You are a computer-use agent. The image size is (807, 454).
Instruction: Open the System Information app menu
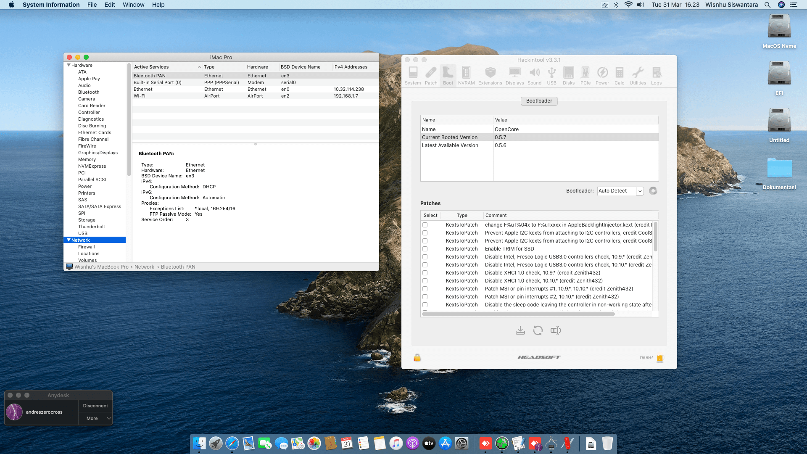tap(51, 5)
